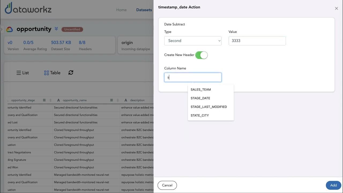Click the refresh icon beside Table view
The height and width of the screenshot is (193, 343).
click(x=71, y=73)
